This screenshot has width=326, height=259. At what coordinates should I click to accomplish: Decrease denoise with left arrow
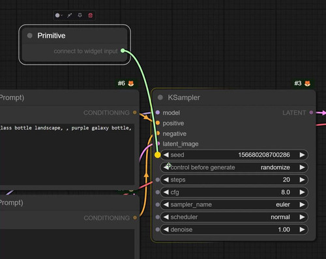[166, 230]
